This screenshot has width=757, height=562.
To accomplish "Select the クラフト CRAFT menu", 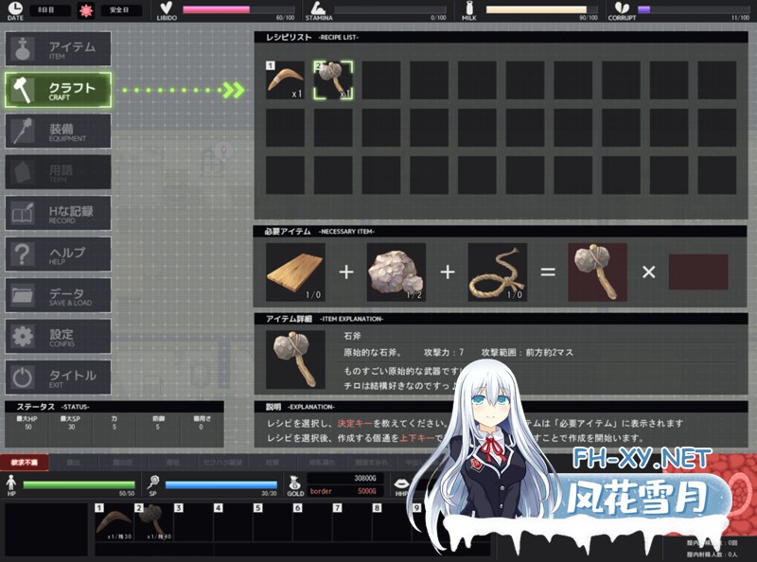I will 58,90.
